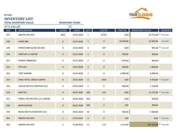The height and width of the screenshot is (131, 177).
Task: Click quantity 100 in SKU 256 row
Action: point(88,92)
